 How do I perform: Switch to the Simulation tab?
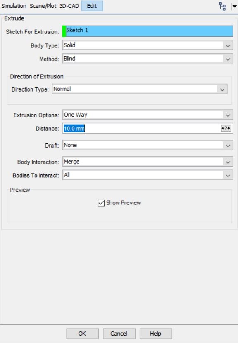pos(14,6)
